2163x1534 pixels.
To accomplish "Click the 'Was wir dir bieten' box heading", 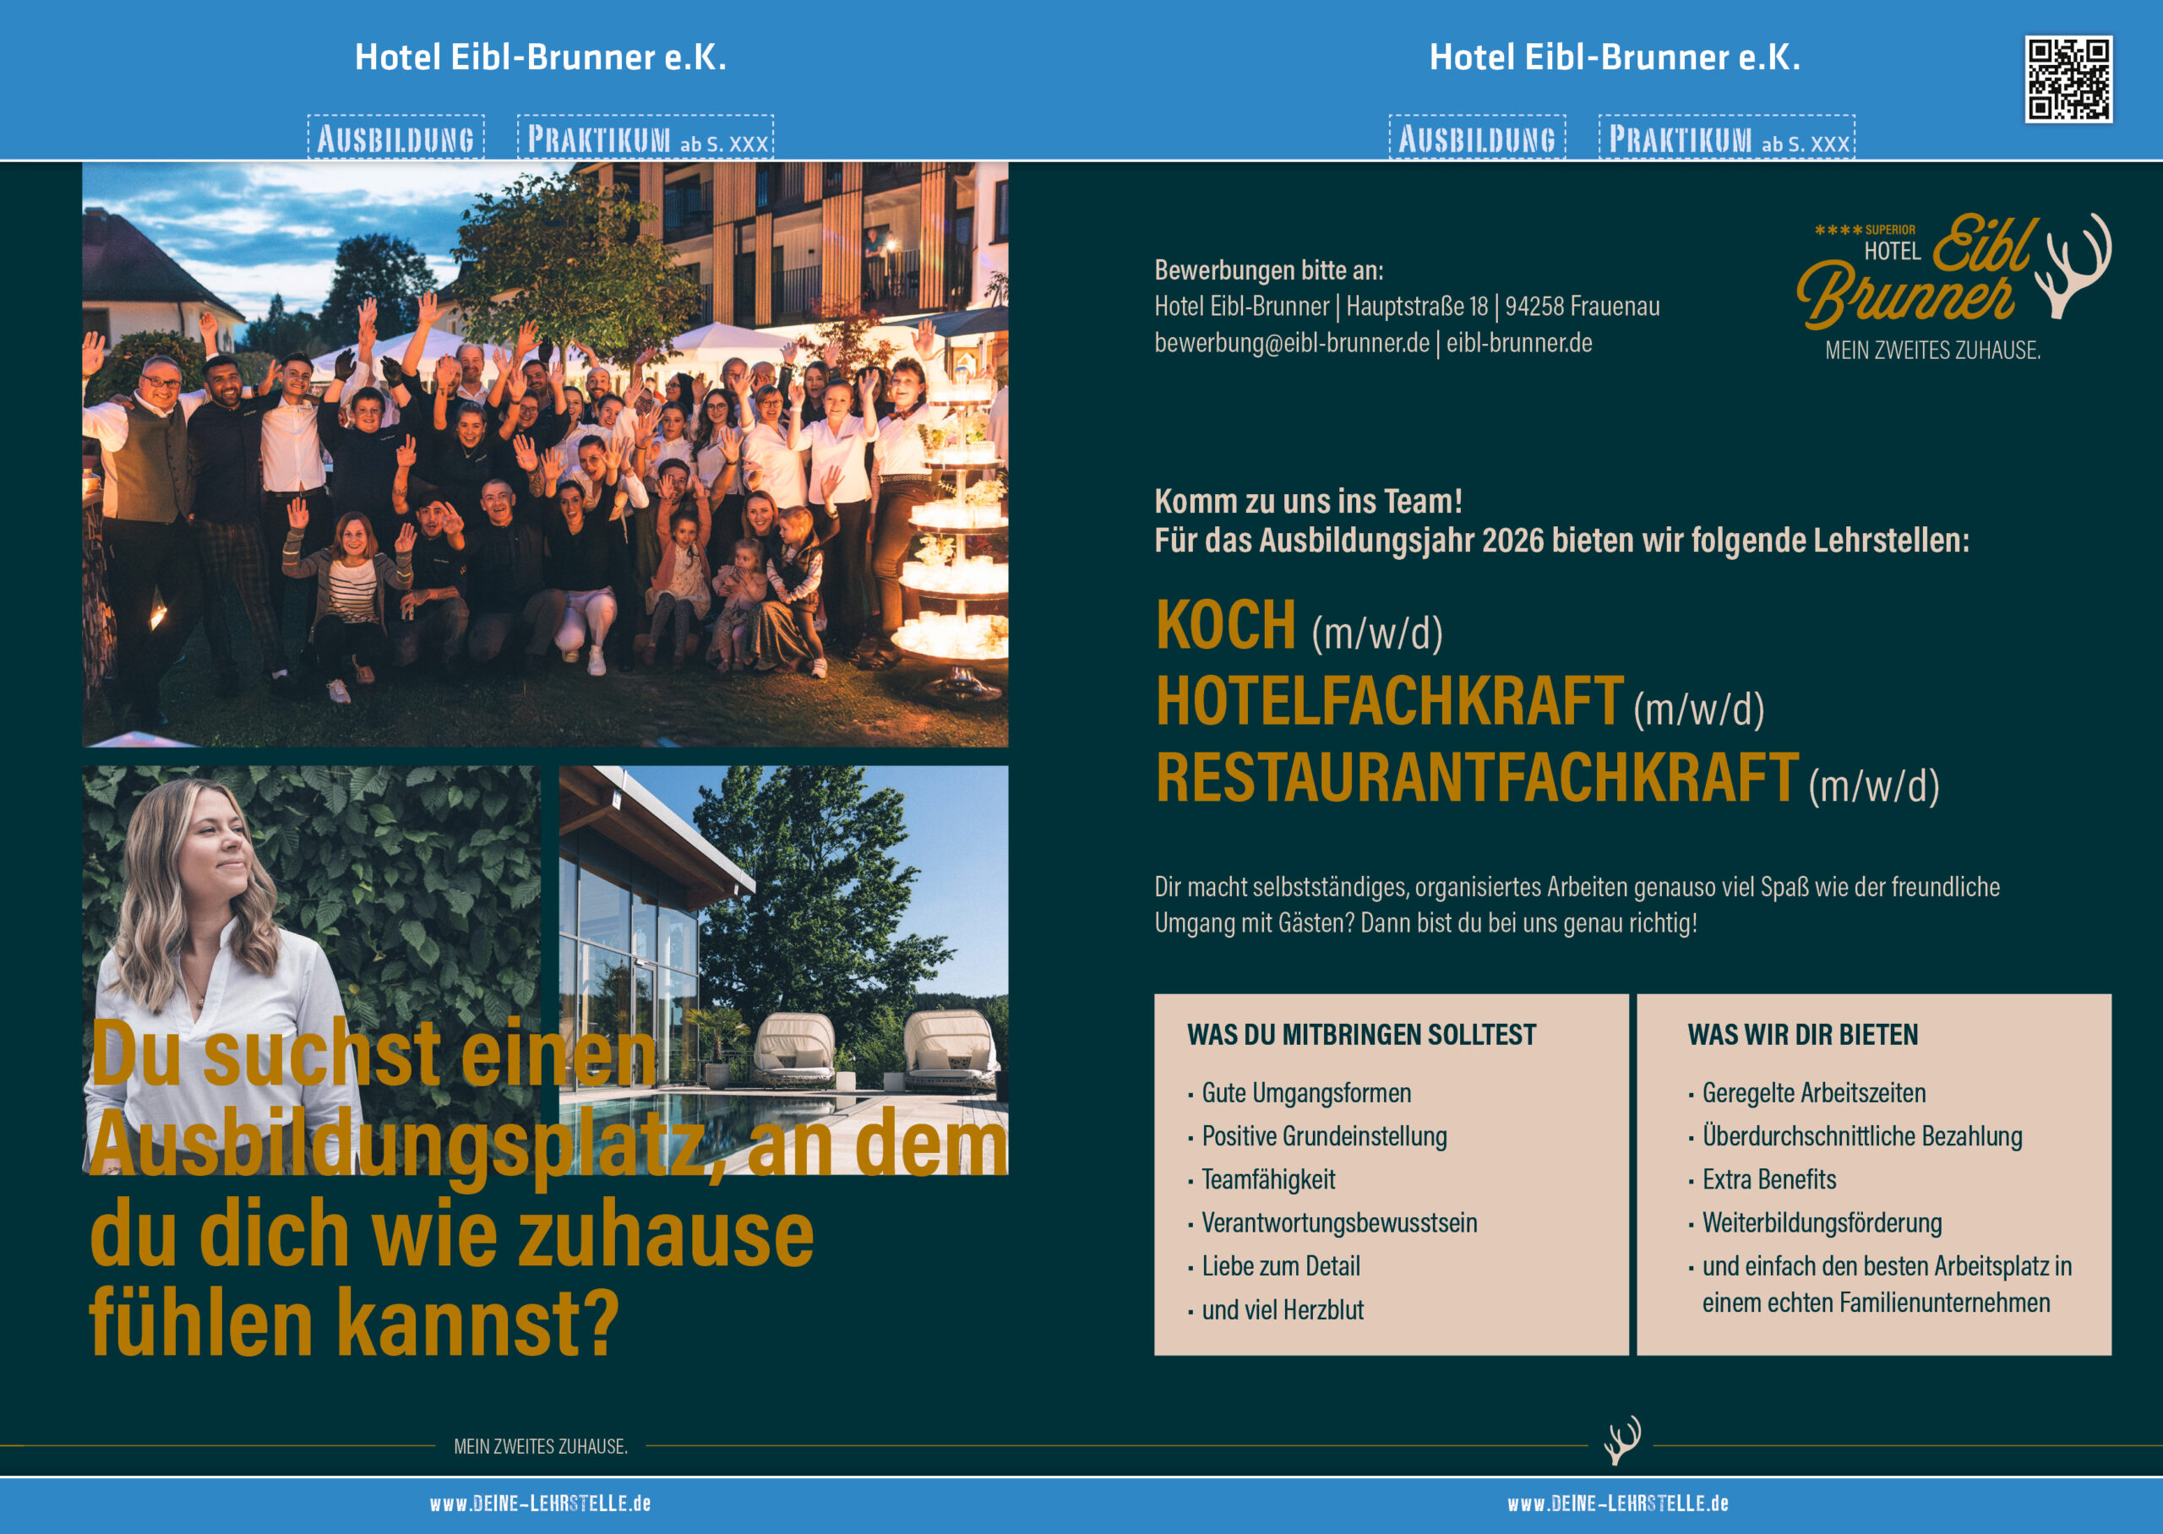I will (1802, 1034).
